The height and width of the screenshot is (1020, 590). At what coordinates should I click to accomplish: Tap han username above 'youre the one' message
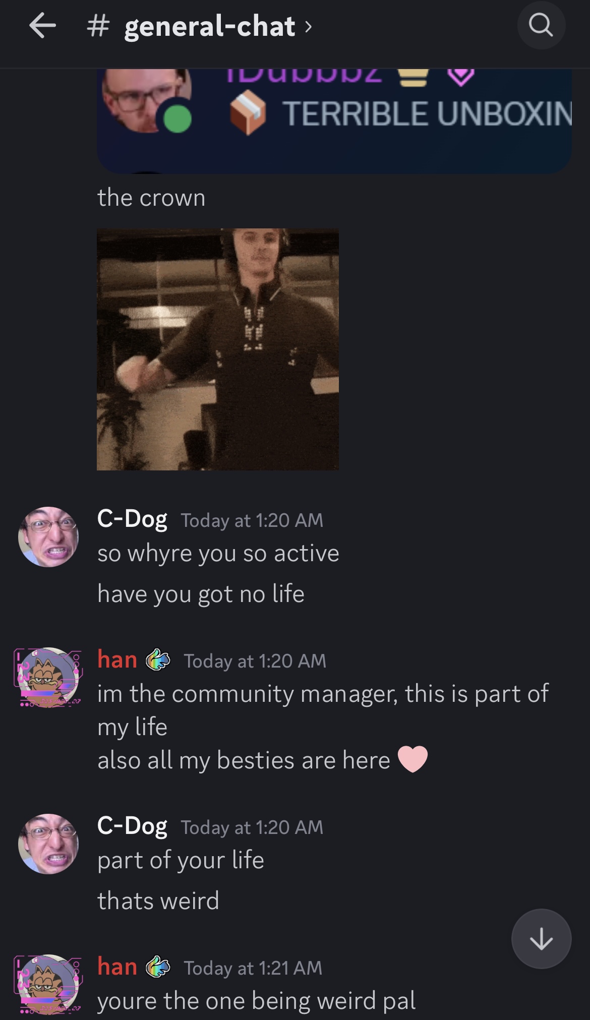(x=117, y=966)
